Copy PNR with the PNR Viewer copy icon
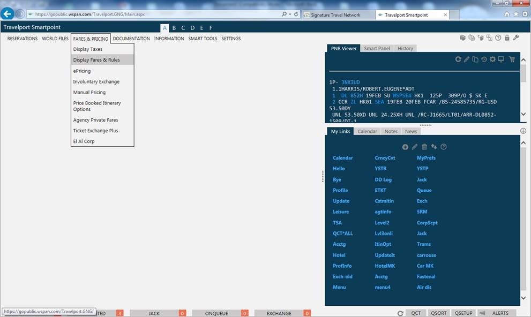This screenshot has height=317, width=531. pyautogui.click(x=475, y=59)
